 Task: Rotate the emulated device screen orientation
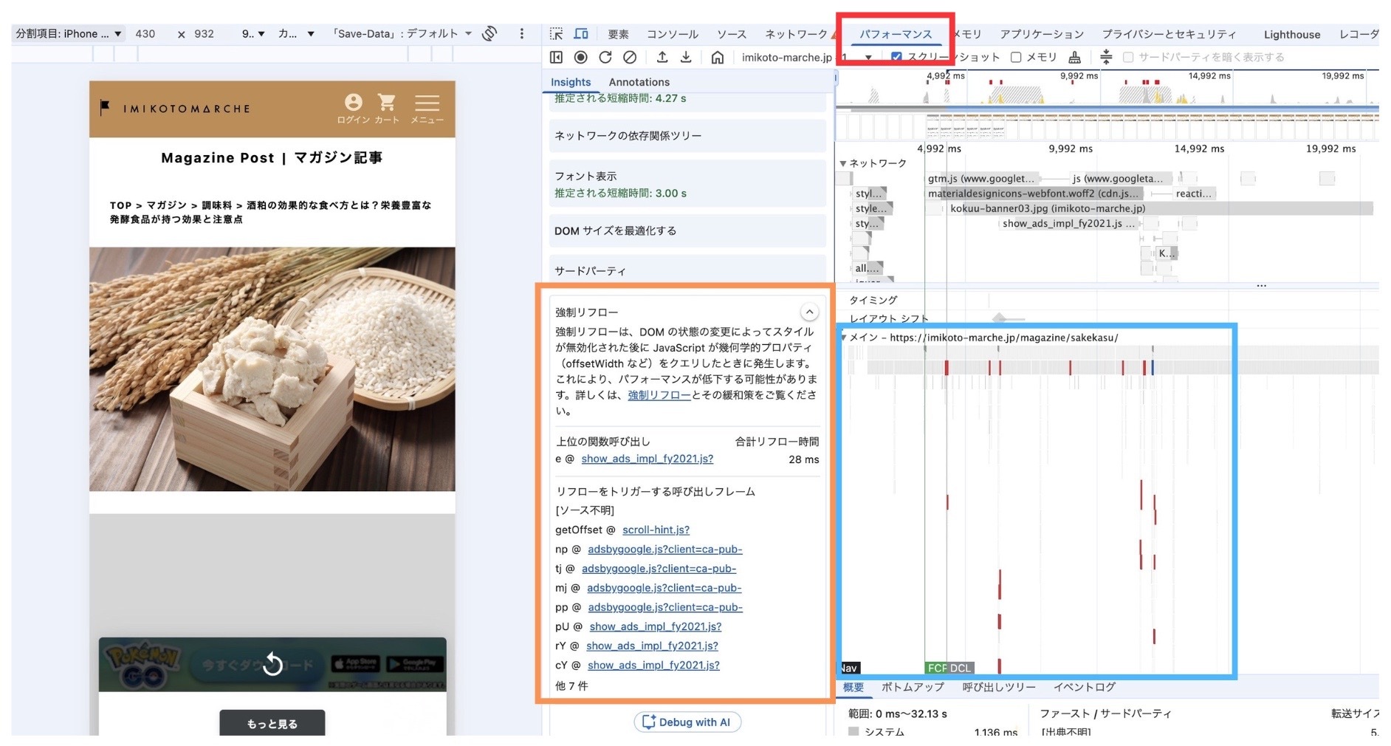(x=489, y=33)
